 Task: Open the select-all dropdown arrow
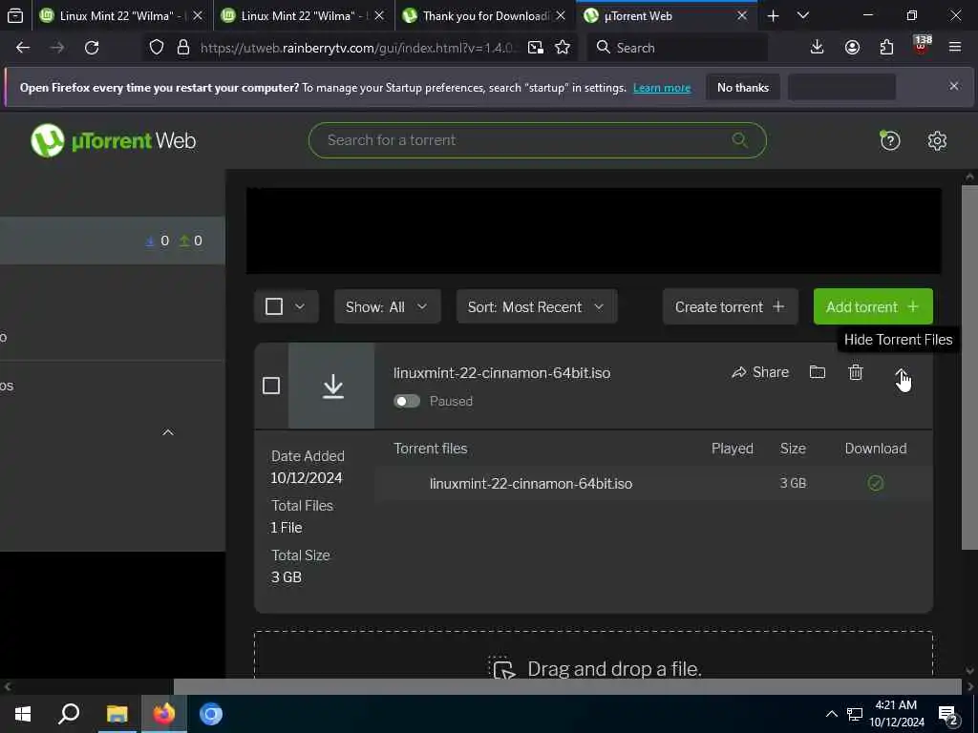click(300, 306)
